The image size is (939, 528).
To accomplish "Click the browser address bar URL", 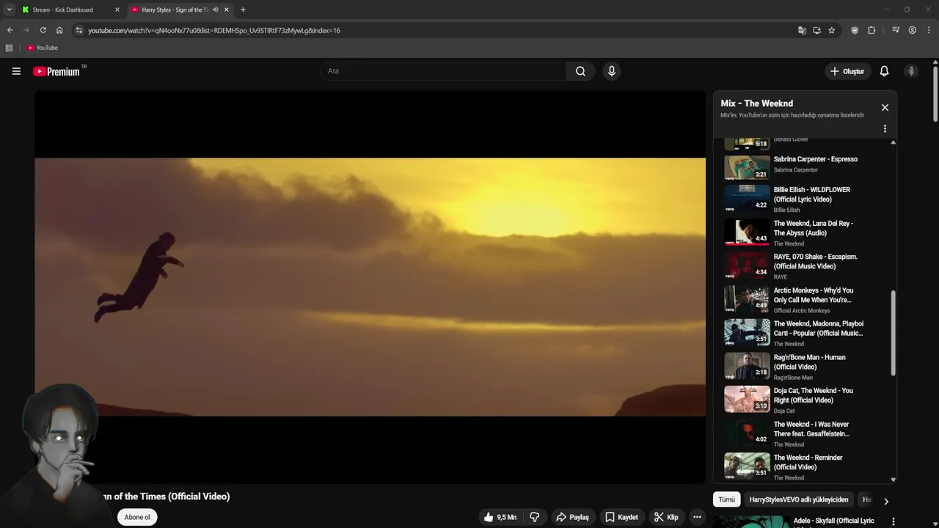I will point(214,30).
